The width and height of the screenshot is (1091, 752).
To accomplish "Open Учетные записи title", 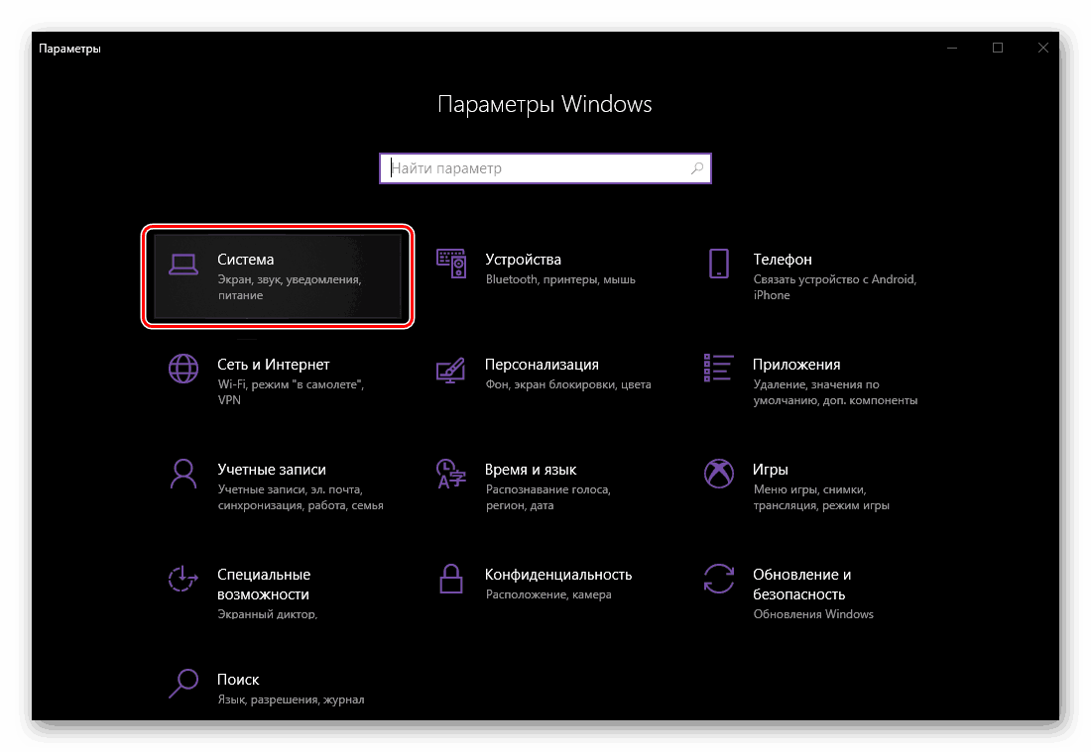I will pos(272,469).
